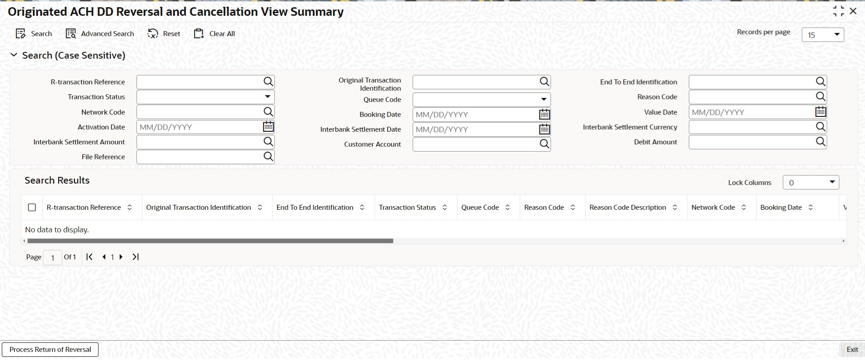Open R-transaction Reference lookup search icon
Image resolution: width=865 pixels, height=360 pixels.
click(268, 82)
